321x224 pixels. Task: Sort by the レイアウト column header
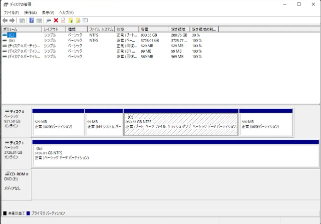pos(54,29)
